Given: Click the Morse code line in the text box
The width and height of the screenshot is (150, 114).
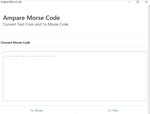Looking at the screenshot, I should 30,56.
